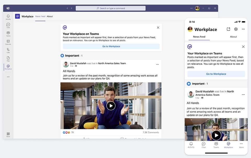Tap the mobile post '1 hr' timestamp
Image resolution: width=251 pixels, height=158 pixels.
(197, 98)
